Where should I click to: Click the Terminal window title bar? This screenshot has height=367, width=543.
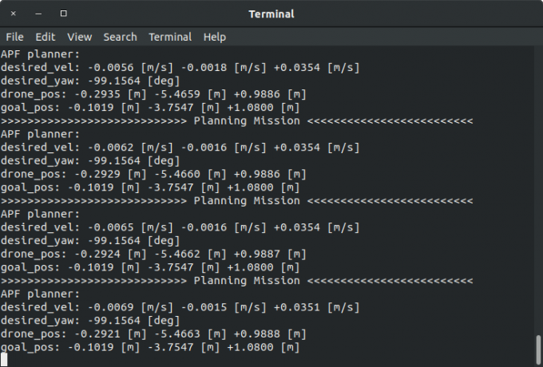271,14
